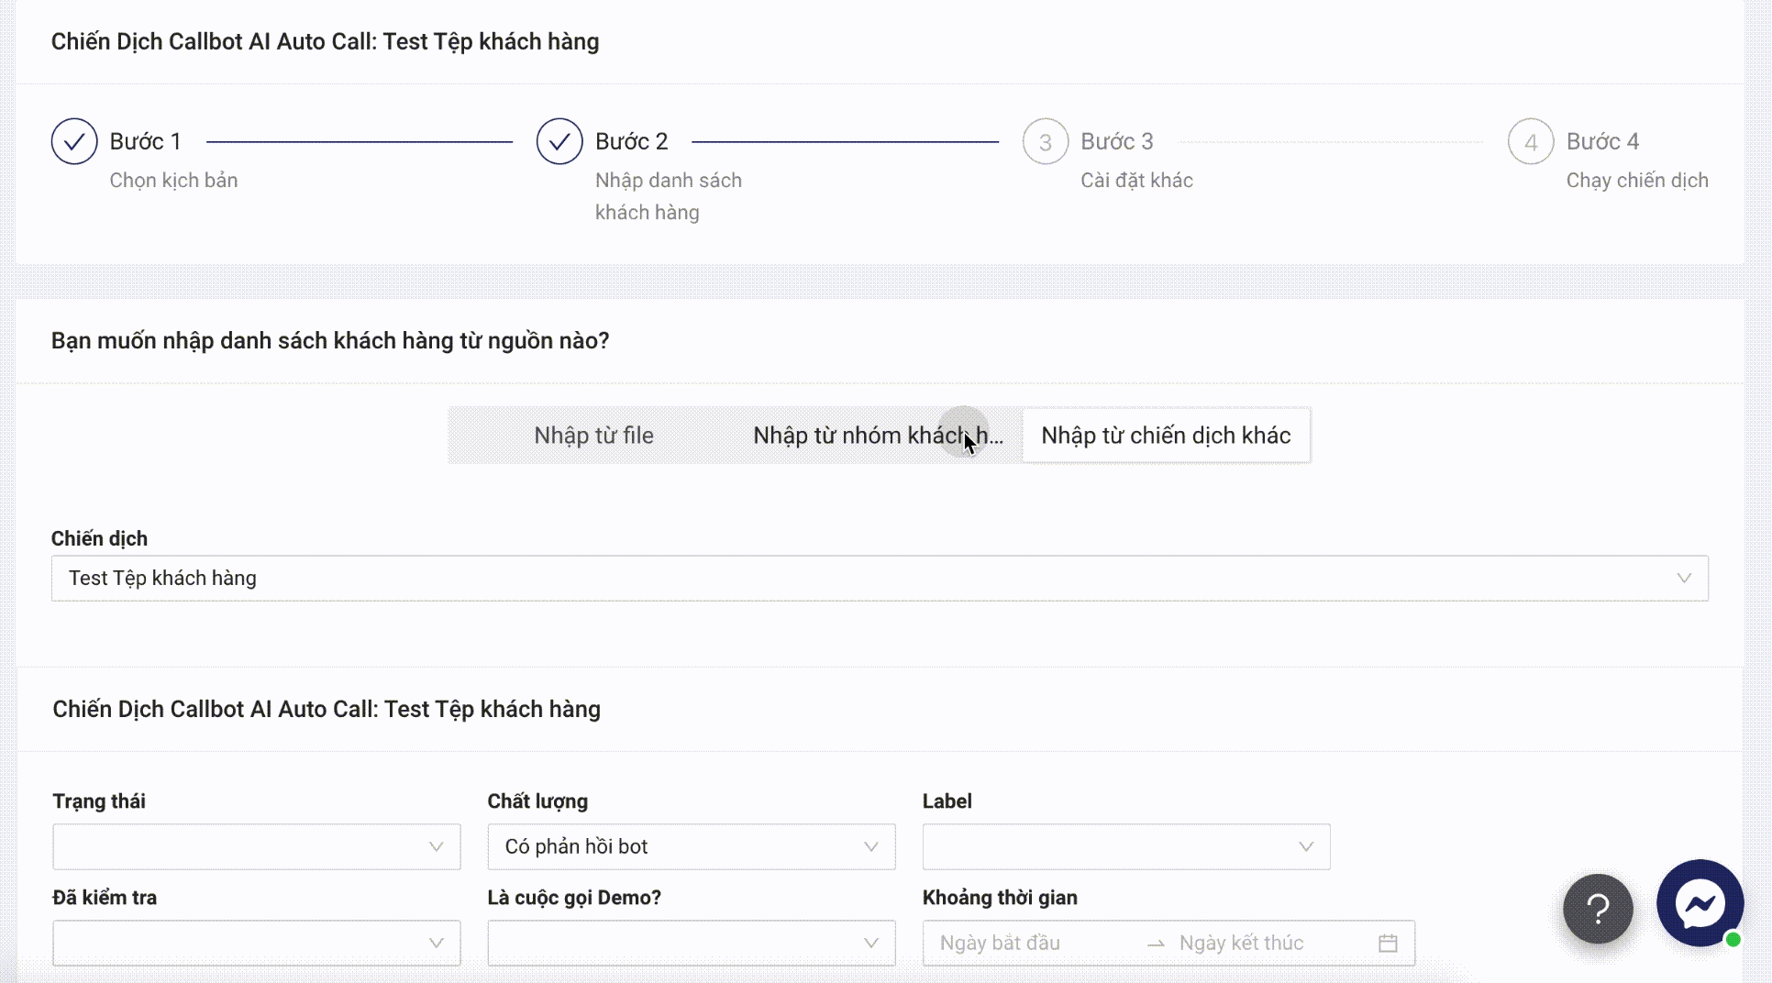Open the Chất lượng dropdown
This screenshot has height=983, width=1772.
[x=691, y=846]
